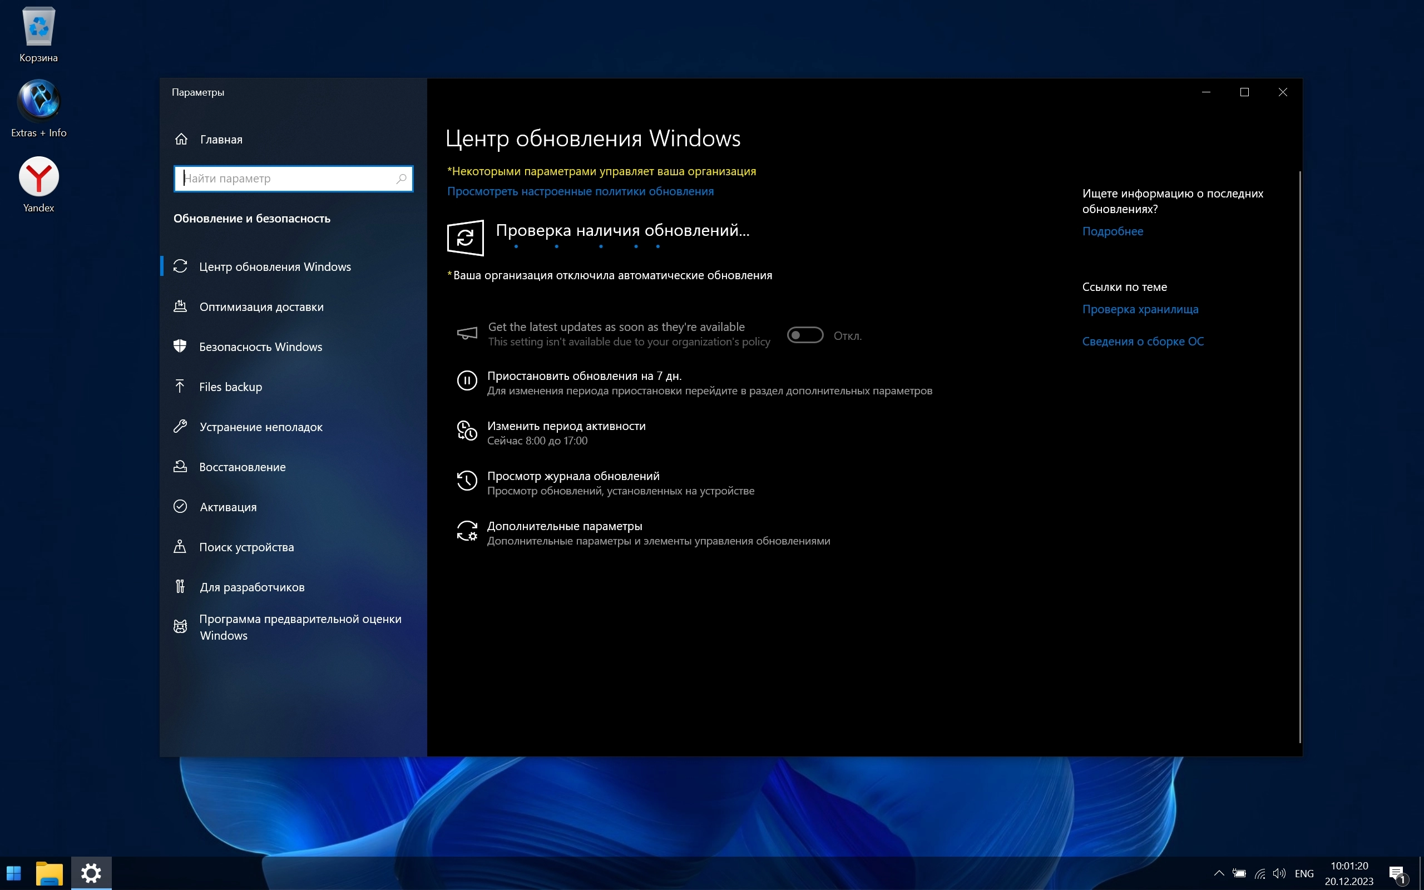Viewport: 1424px width, 890px height.
Task: Select Troubleshoot in sidebar
Action: (x=260, y=427)
